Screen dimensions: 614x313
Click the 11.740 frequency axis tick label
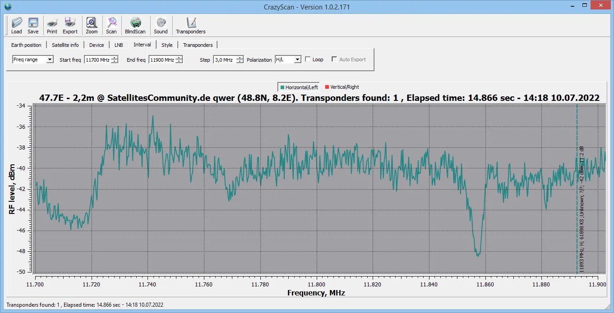coord(148,285)
